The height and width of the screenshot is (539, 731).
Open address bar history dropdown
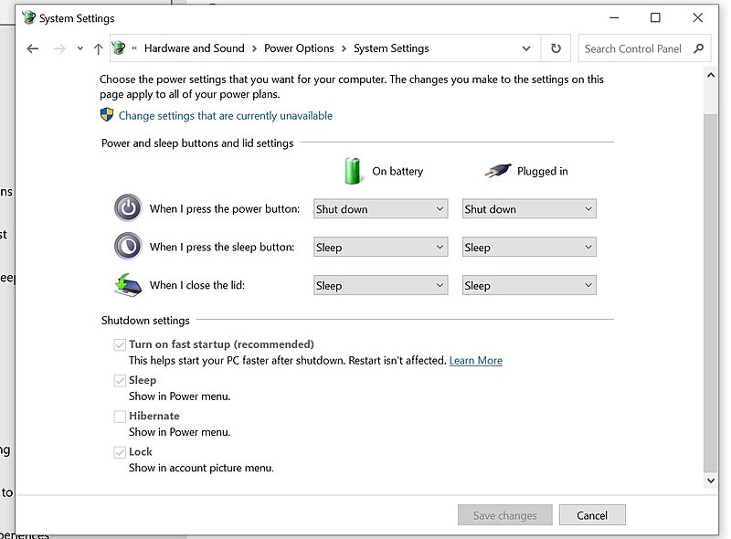point(526,48)
